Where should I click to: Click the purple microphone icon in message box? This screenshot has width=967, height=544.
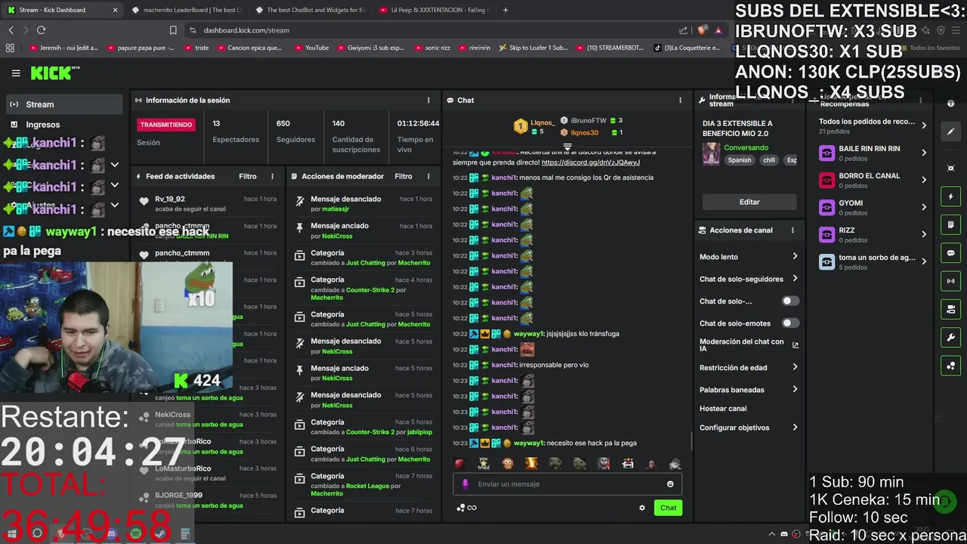pos(465,484)
